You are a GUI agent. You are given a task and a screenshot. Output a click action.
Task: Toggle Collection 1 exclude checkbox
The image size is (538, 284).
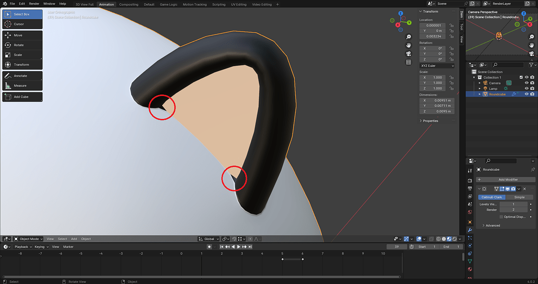521,77
